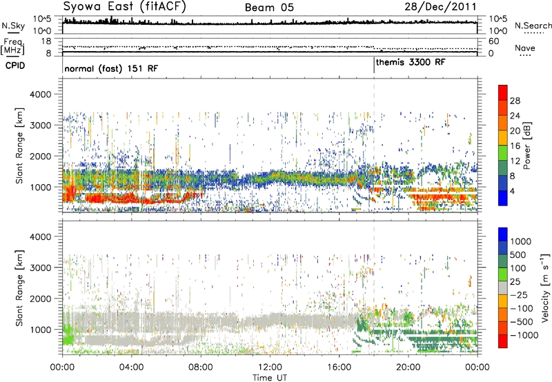Click the "N.Sky" legend label
Image resolution: width=552 pixels, height=382 pixels.
(x=13, y=26)
